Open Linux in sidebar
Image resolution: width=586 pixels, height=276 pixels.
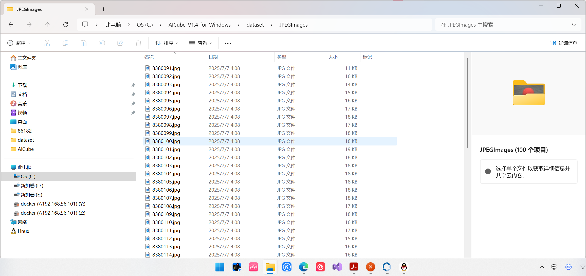point(20,231)
